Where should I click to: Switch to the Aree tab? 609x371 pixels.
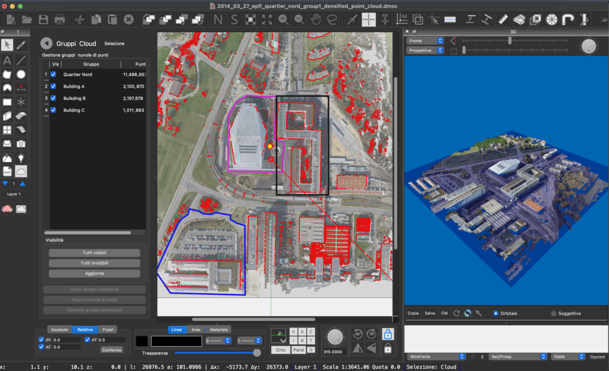pos(195,329)
